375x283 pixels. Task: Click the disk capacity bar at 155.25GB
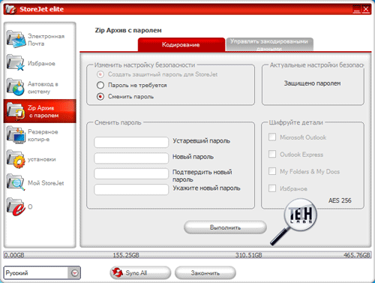click(x=126, y=255)
